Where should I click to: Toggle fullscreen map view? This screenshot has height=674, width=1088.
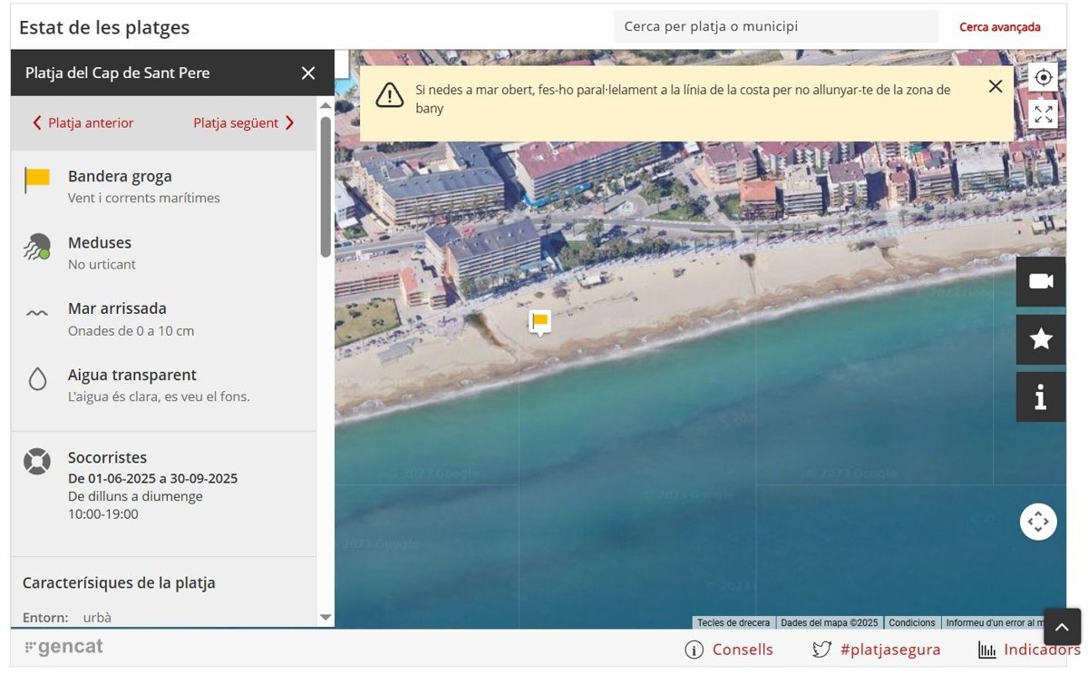coord(1044,113)
